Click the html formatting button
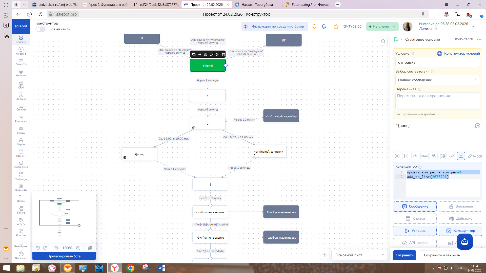Screen dimensions: 486x273 click(424, 156)
